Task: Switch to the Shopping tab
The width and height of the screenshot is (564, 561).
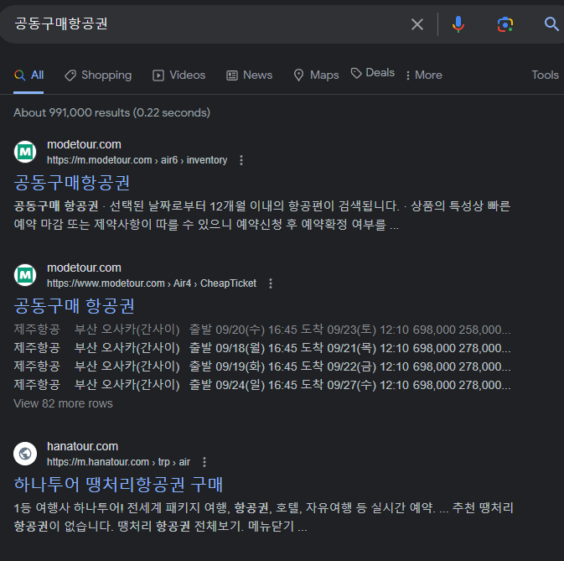Action: click(98, 75)
